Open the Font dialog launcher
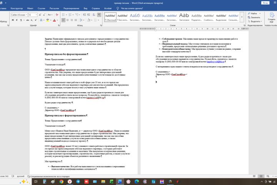Screen dimensions: 277x185 click(59, 25)
